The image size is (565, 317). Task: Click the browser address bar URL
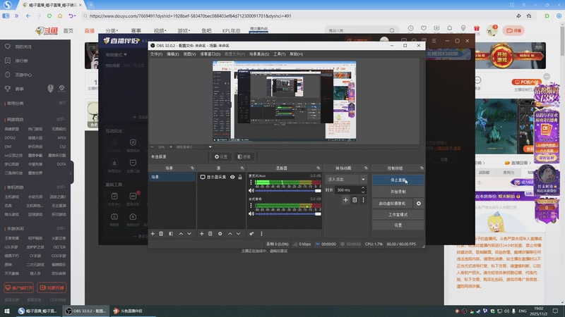coord(190,15)
